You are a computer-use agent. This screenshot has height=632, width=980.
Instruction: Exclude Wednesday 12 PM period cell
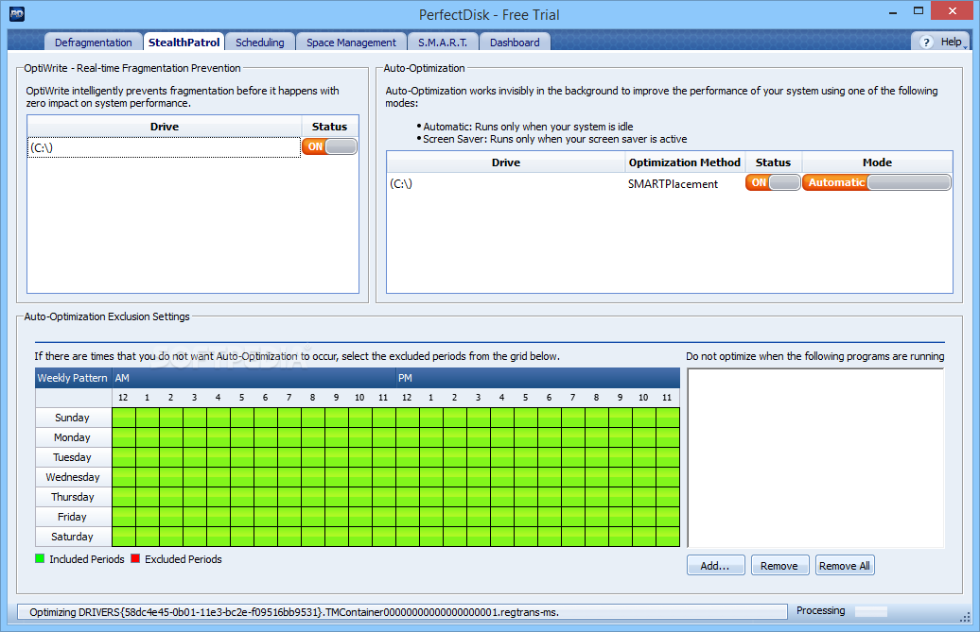408,477
